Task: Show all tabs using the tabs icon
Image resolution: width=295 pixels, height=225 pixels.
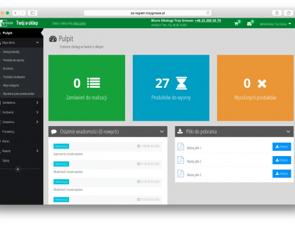Action: pos(289,13)
